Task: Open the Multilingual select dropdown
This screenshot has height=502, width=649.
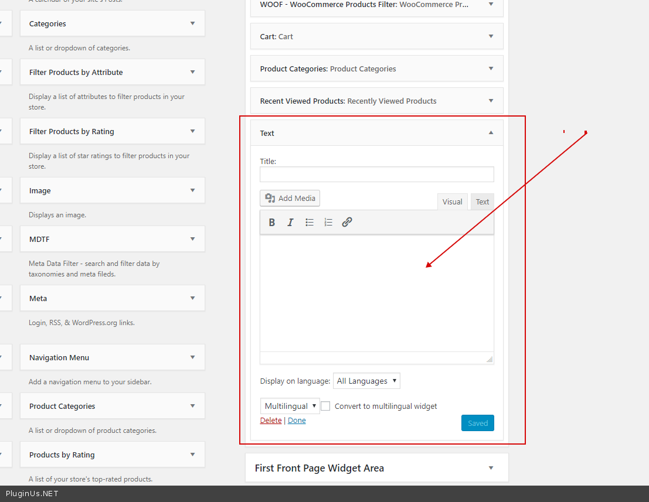Action: (290, 406)
